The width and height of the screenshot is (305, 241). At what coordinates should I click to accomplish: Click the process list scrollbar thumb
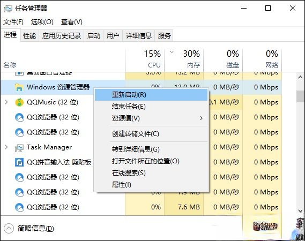300,96
